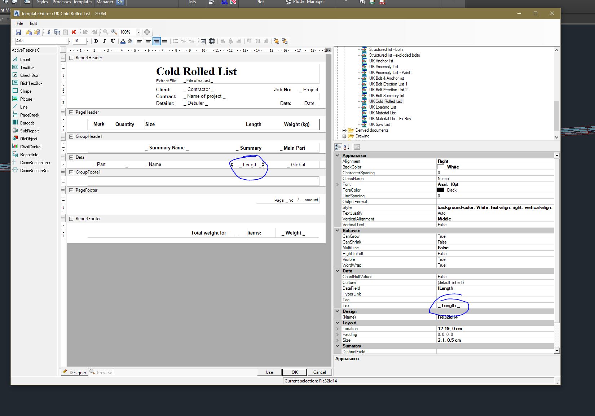Select the SubReport tool
595x416 pixels.
[x=29, y=131]
